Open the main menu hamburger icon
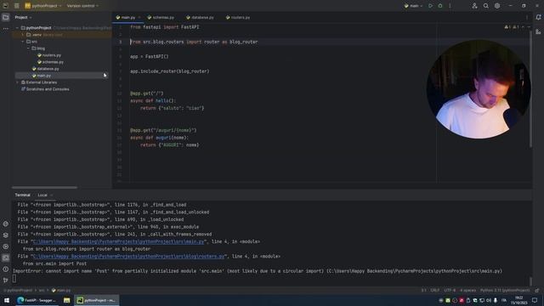Image resolution: width=544 pixels, height=306 pixels. click(x=17, y=6)
